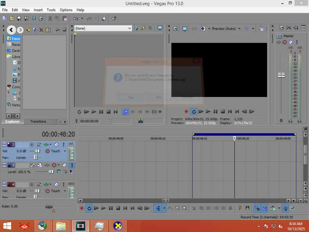Toggle Enable Snapping in timeline toolbar

tap(257, 208)
